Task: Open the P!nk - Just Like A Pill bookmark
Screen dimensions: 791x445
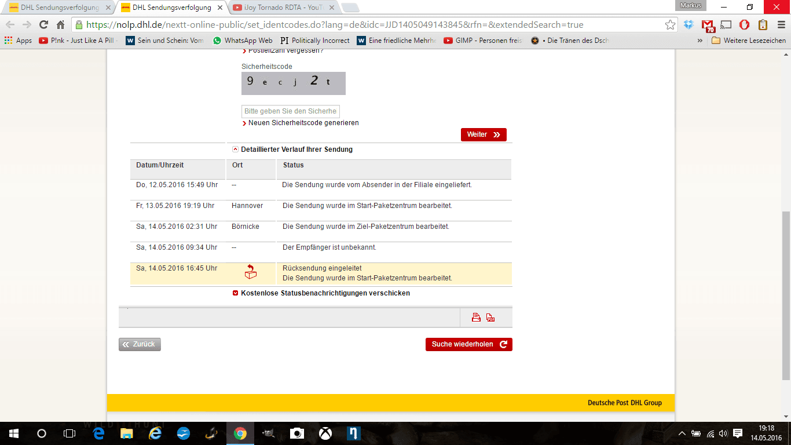Action: click(78, 41)
